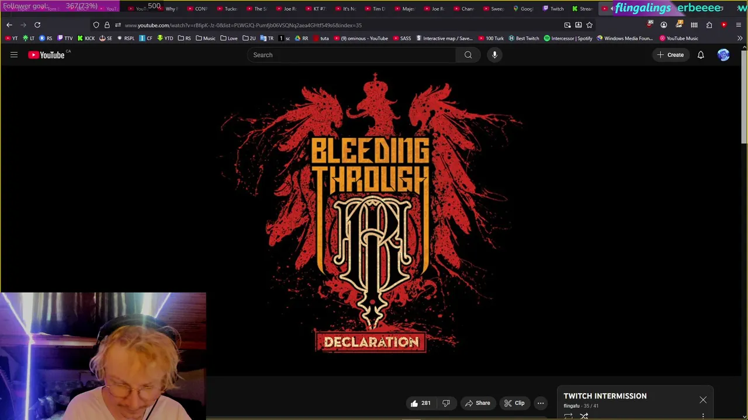Viewport: 748px width, 420px height.
Task: Open the YouTube guide hamburger menu
Action: (x=14, y=55)
